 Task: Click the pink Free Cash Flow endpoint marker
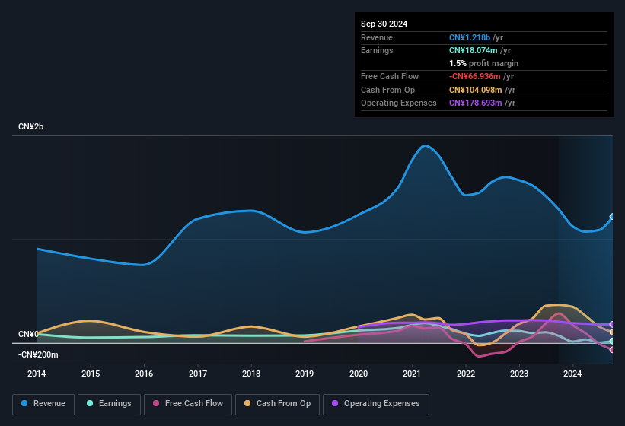tap(612, 350)
